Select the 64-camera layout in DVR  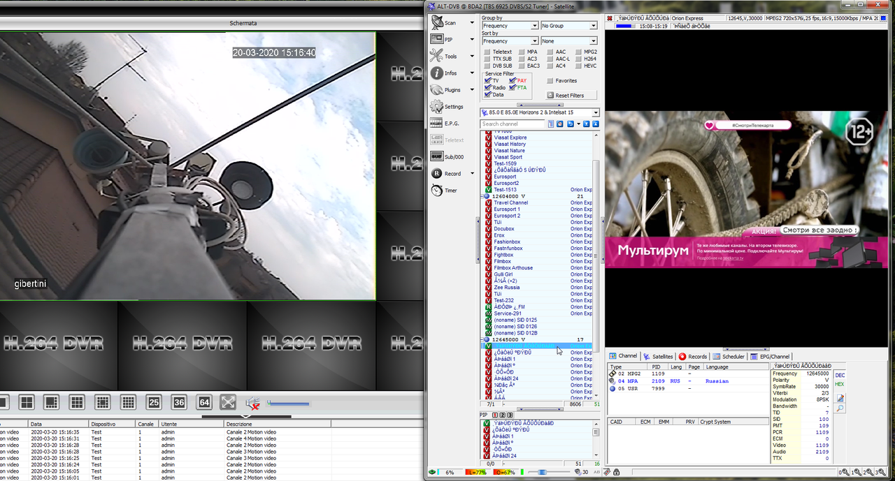pos(204,402)
